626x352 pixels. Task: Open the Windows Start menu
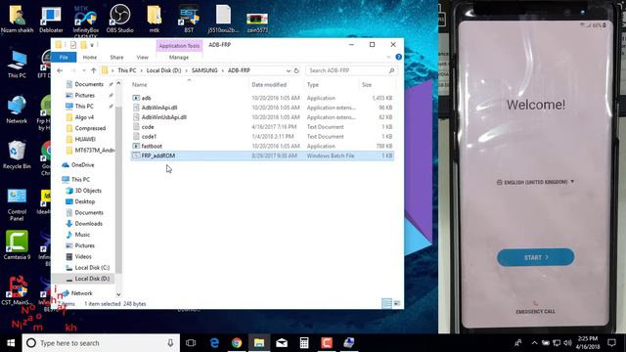click(11, 343)
